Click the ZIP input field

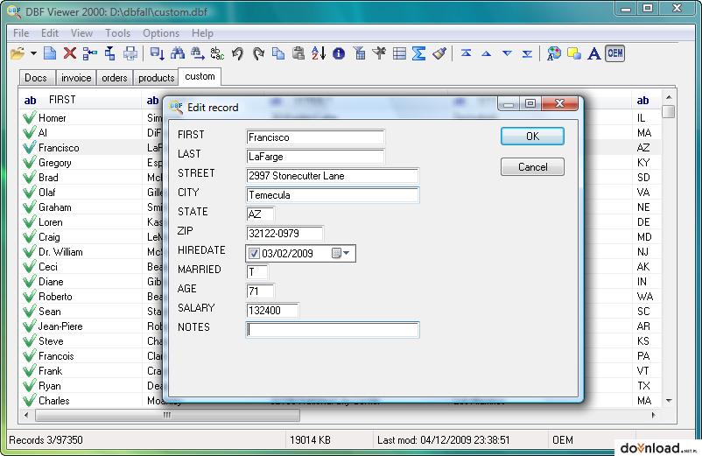point(284,234)
